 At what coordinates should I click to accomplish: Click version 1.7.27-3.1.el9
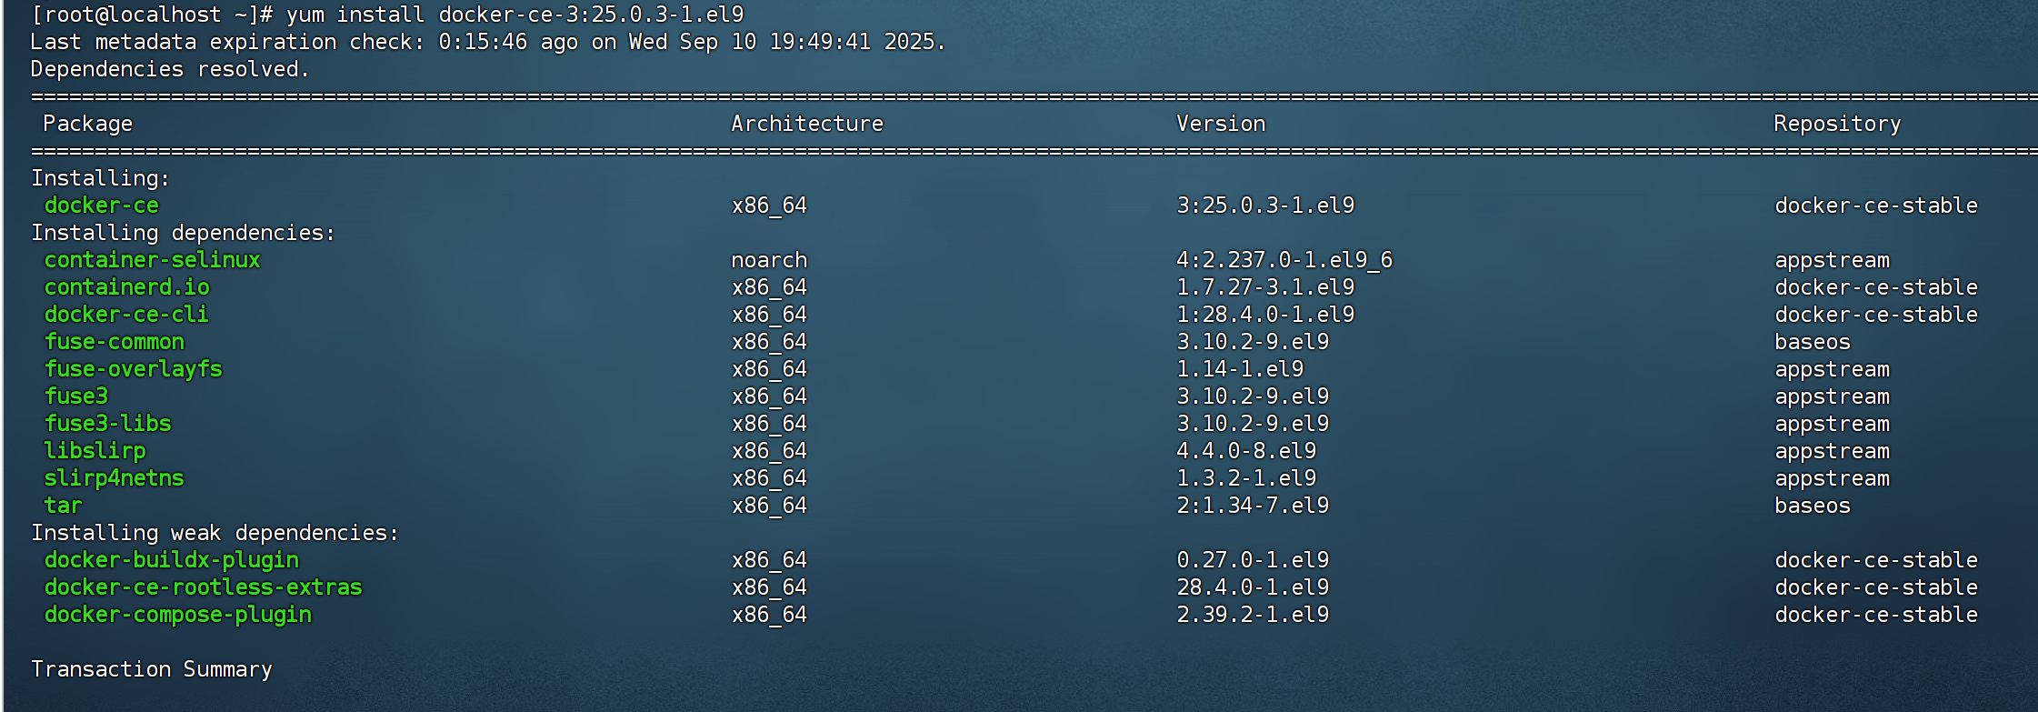(1265, 287)
